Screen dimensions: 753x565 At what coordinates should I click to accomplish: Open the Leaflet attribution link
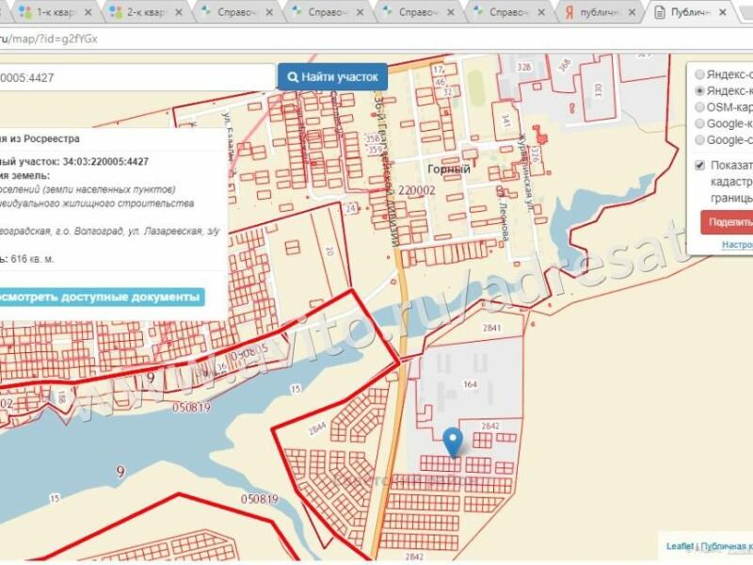click(x=680, y=546)
